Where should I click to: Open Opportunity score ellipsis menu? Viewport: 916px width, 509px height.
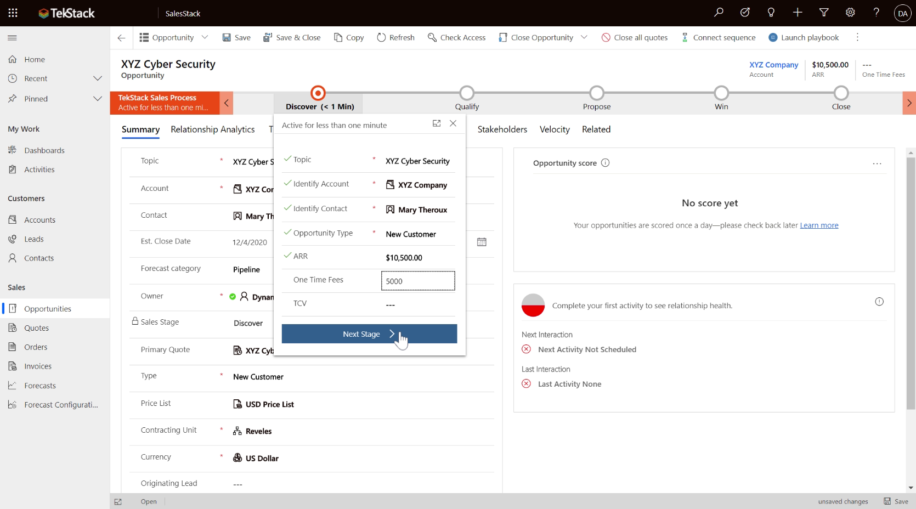[x=877, y=163]
